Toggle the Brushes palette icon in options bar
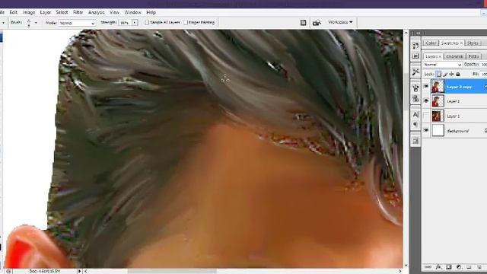Viewport: 487px width, 274px height. tap(303, 22)
